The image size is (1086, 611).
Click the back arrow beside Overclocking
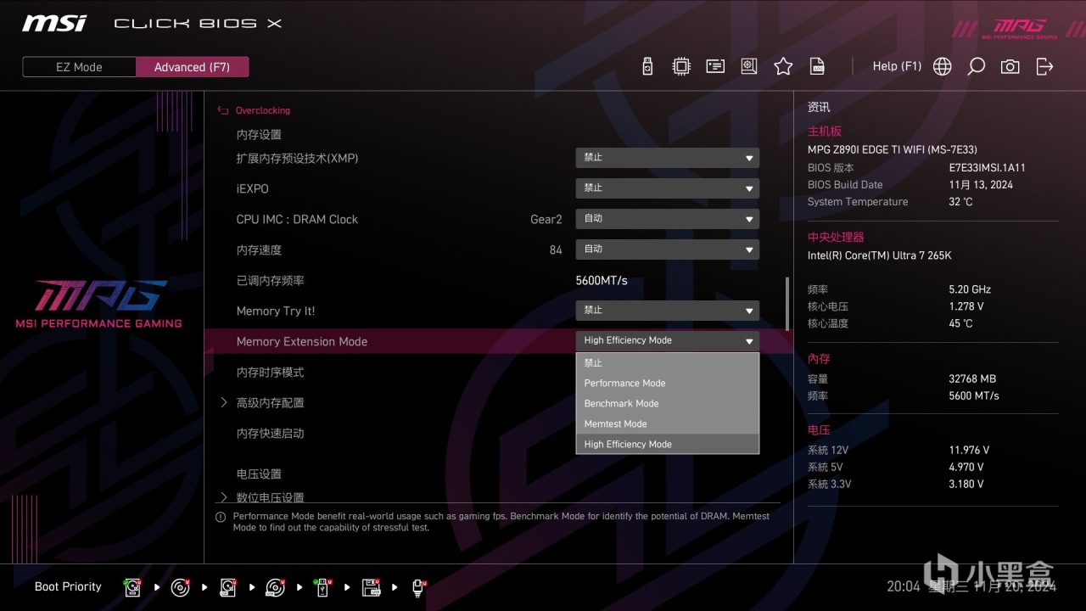pos(223,110)
